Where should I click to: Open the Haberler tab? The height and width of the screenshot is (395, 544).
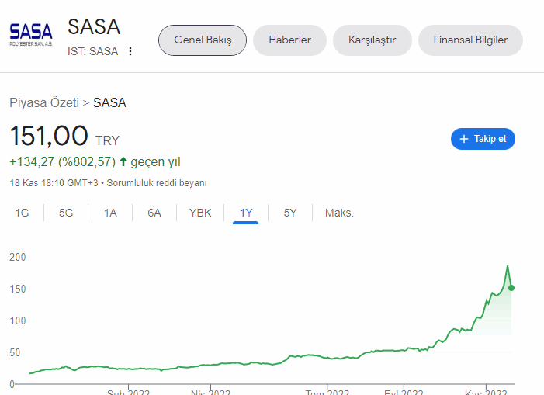coord(289,40)
